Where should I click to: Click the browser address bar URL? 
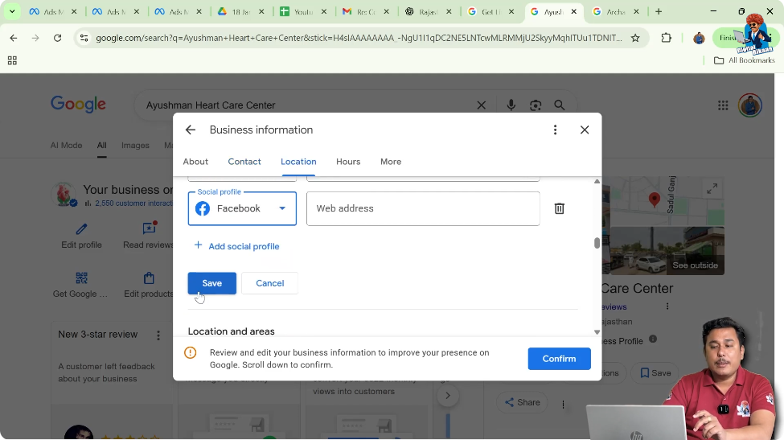pyautogui.click(x=359, y=38)
